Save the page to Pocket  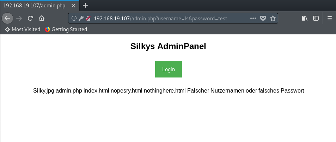pos(263,18)
